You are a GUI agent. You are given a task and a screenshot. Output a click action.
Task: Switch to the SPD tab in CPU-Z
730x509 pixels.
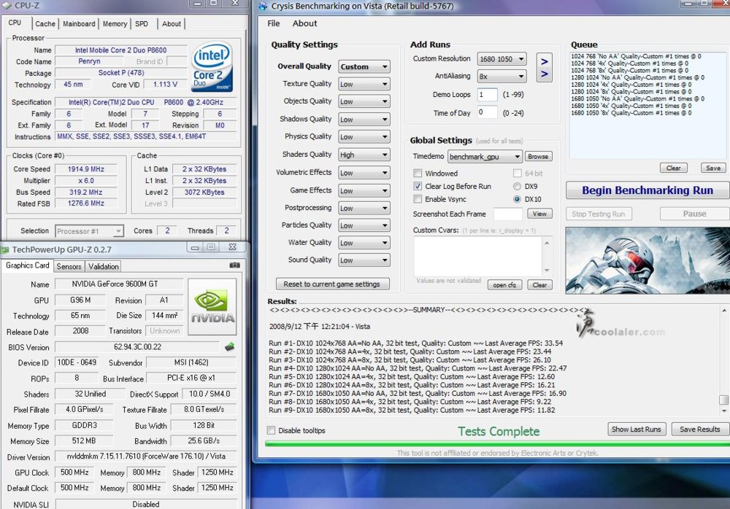(142, 24)
